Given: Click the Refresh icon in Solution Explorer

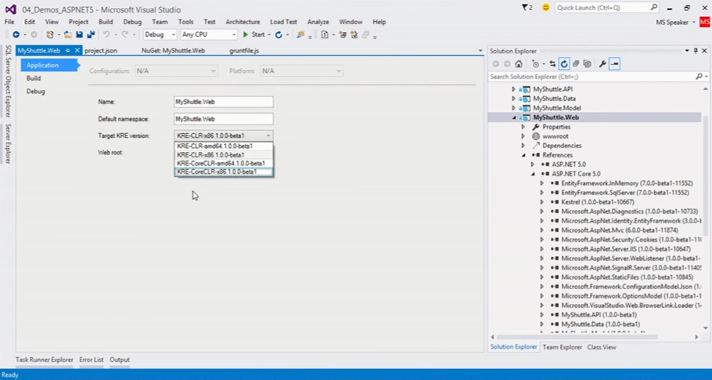Looking at the screenshot, I should click(x=564, y=64).
